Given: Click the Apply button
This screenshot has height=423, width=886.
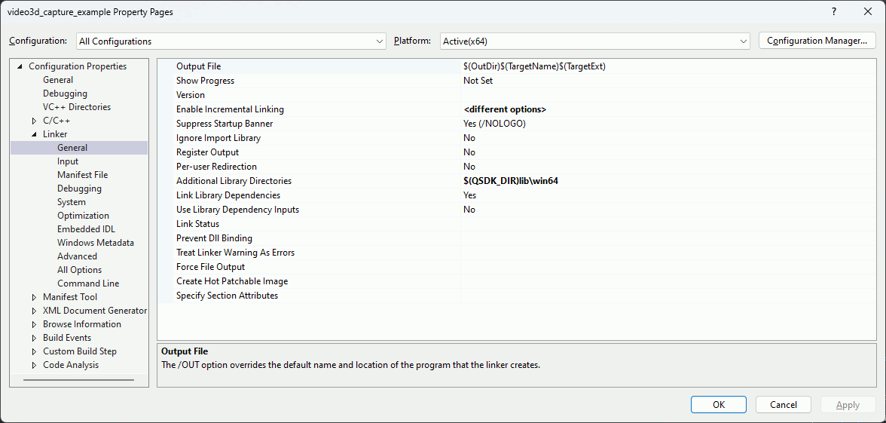Looking at the screenshot, I should coord(848,404).
